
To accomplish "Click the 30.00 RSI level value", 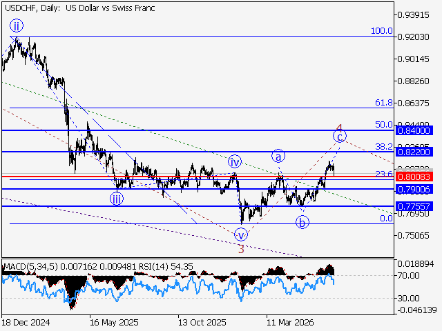I will pyautogui.click(x=409, y=298).
